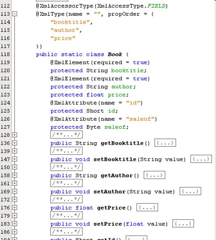Open collapsed body of getAuthor() method
This screenshot has height=240, width=216.
[154, 175]
